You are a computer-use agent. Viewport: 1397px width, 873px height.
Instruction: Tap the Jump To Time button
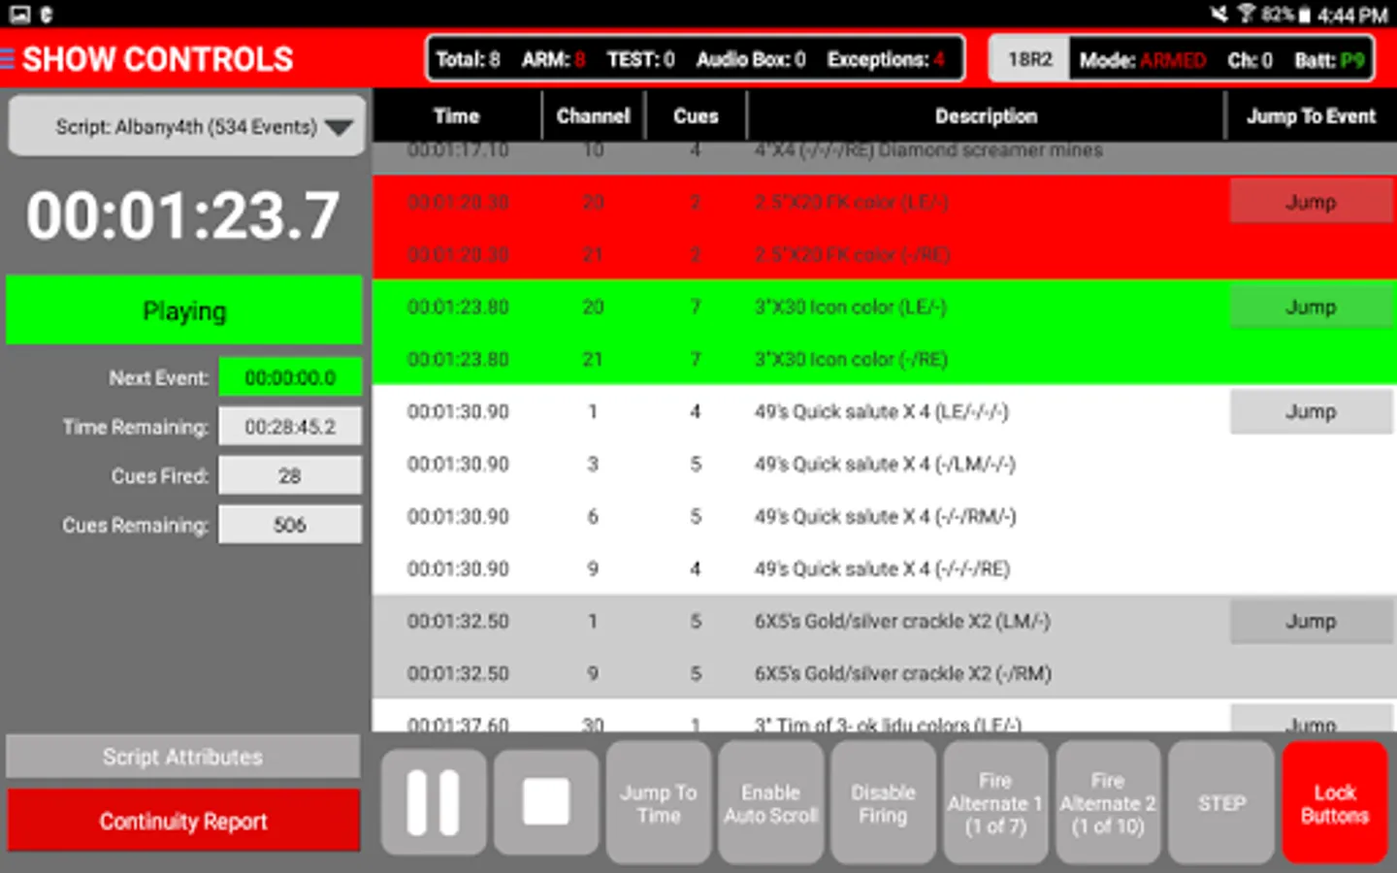(659, 803)
